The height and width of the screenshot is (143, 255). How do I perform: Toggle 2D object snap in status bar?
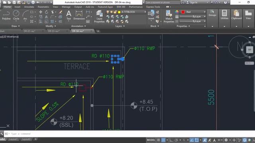pos(196,140)
